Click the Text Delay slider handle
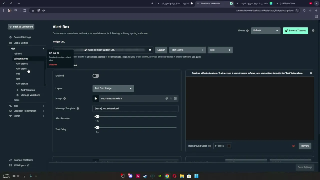320x180 pixels. tap(97, 127)
